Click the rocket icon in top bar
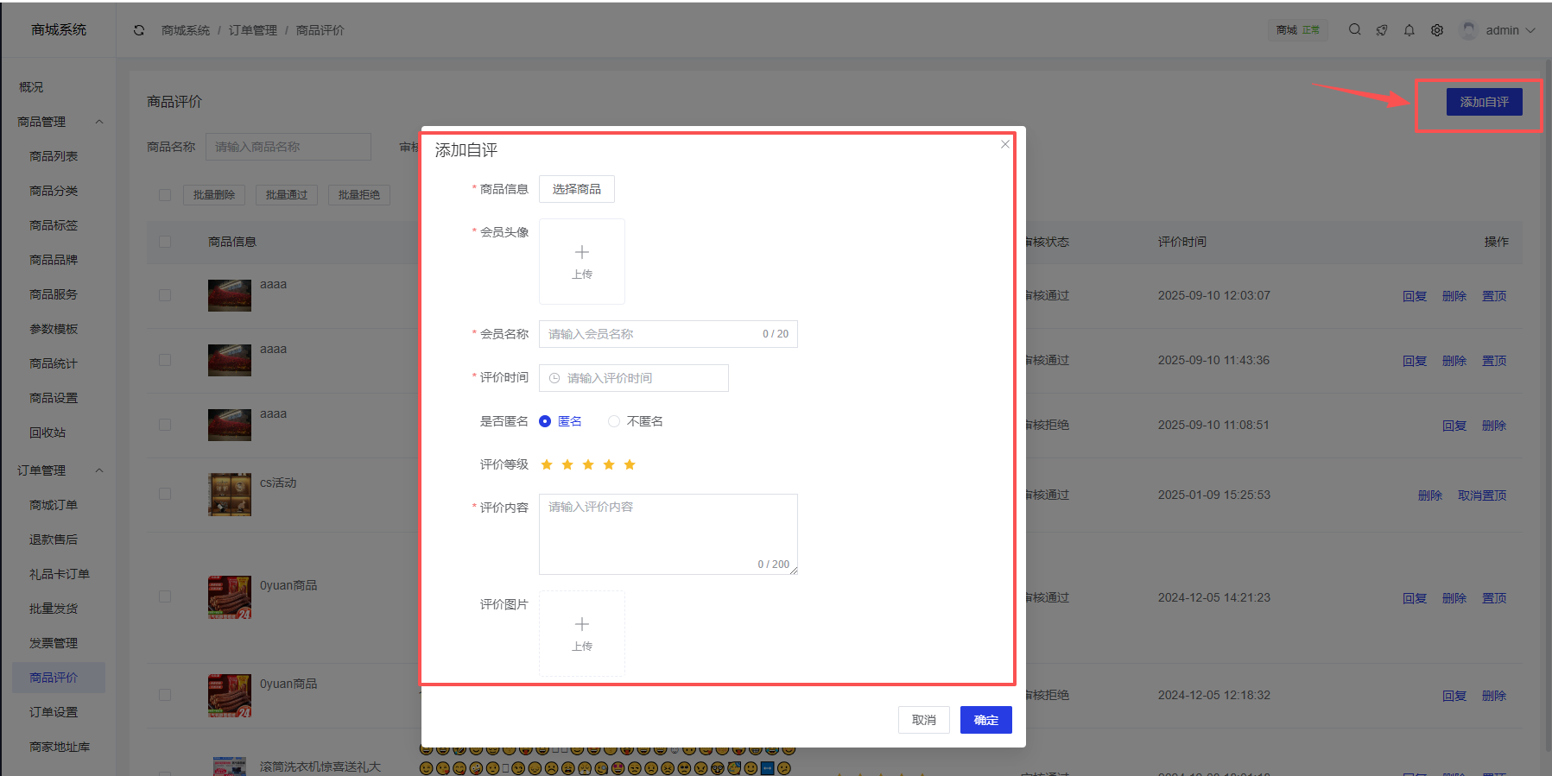The image size is (1552, 776). [1382, 30]
